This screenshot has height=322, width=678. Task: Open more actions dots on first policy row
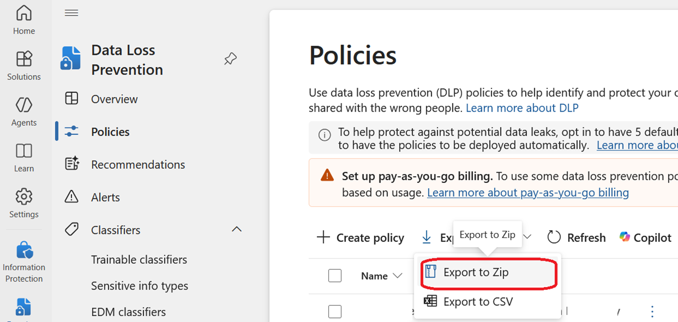click(652, 311)
